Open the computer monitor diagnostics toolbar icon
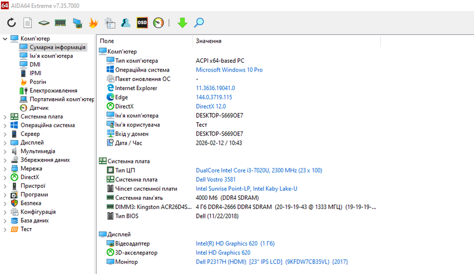474x274 pixels. (77, 23)
